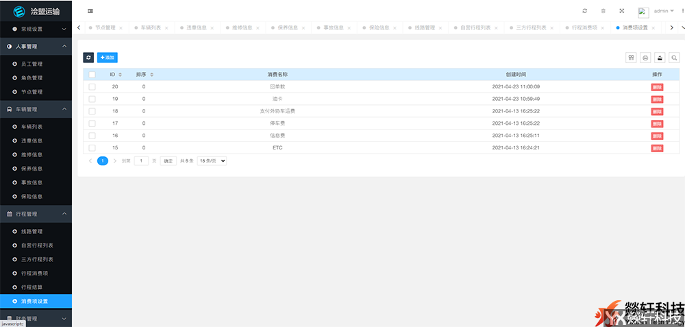Click the red 删除 button for 油卡

657,99
